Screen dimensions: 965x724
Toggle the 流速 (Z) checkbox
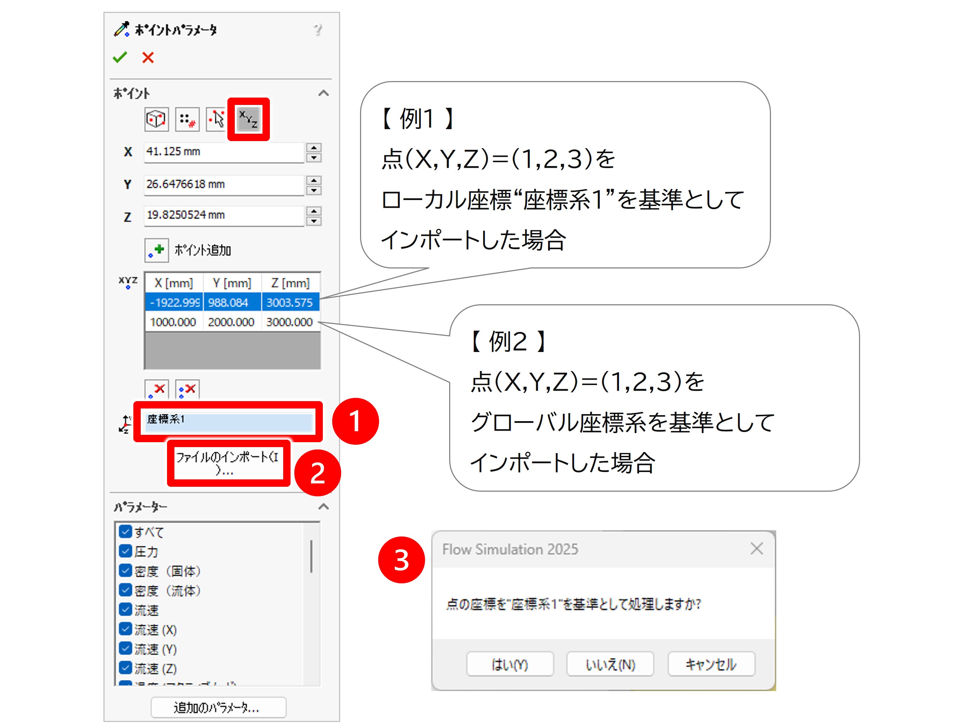coord(125,668)
